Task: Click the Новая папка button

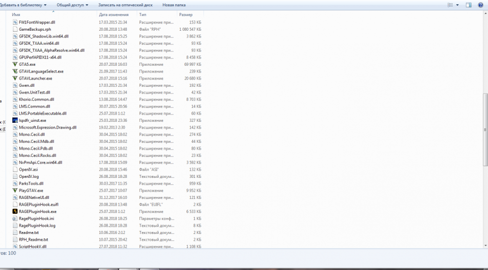Action: (x=174, y=5)
